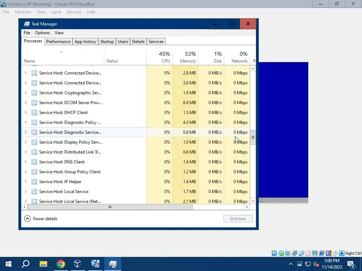
Task: Click the vertical scrollbar thumb
Action: click(x=253, y=137)
